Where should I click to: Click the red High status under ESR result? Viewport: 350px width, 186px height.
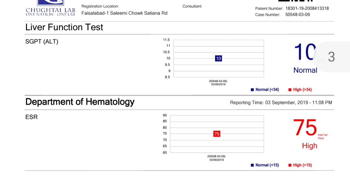coord(309,146)
